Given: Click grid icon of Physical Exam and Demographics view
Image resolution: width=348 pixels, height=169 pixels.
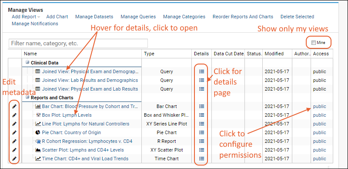Looking at the screenshot, I should pos(38,71).
